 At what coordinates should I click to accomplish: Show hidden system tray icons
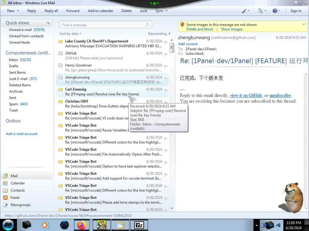256,225
